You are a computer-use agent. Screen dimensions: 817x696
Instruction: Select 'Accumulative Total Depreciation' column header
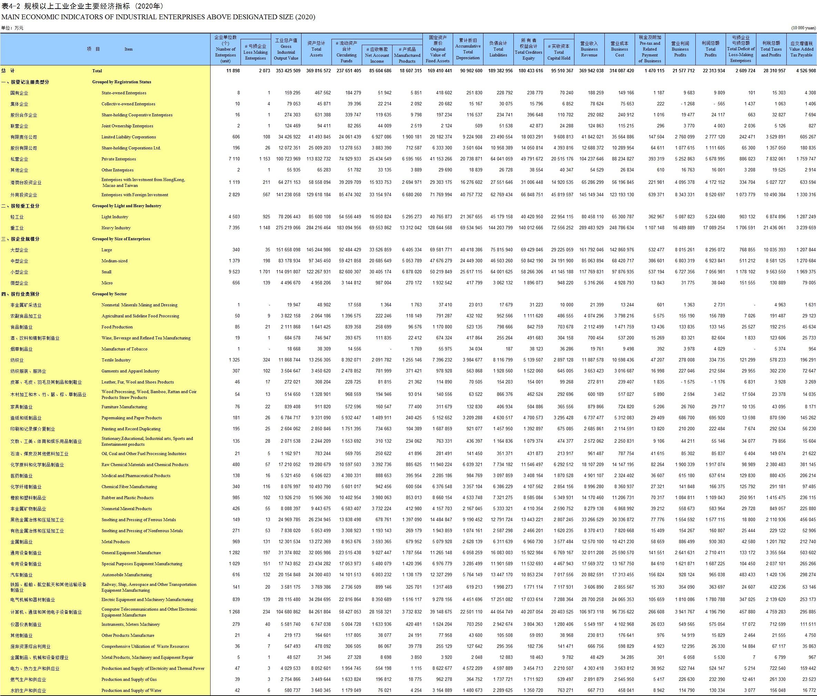(x=468, y=49)
